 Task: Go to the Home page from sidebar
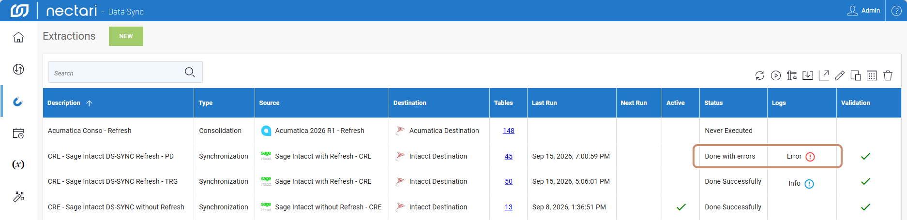point(18,37)
